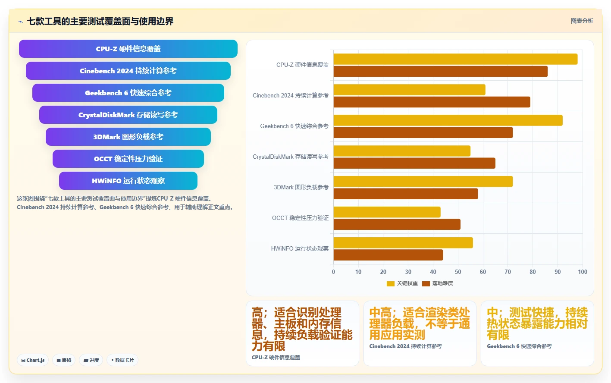Click the Chart.js tag chip
611x383 pixels.
(33, 360)
